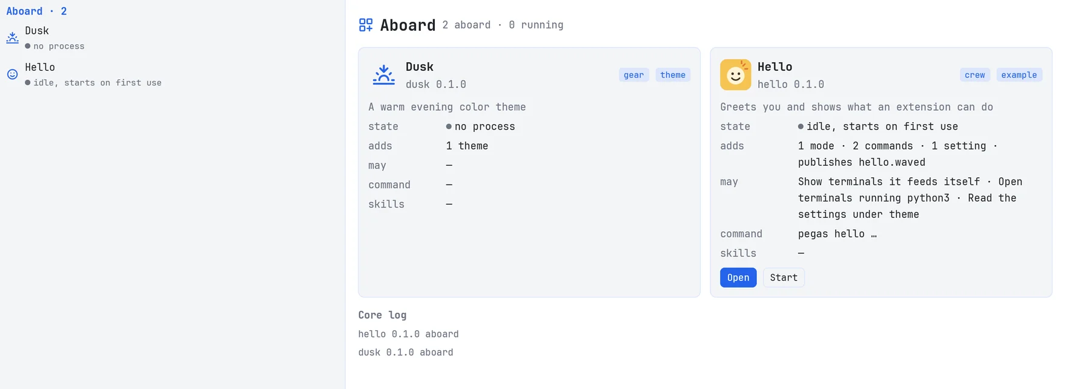Select the gear tag on Dusk card
Screen dimensions: 1090x389
coord(634,75)
